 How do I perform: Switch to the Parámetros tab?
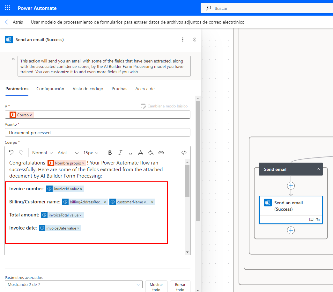click(17, 89)
